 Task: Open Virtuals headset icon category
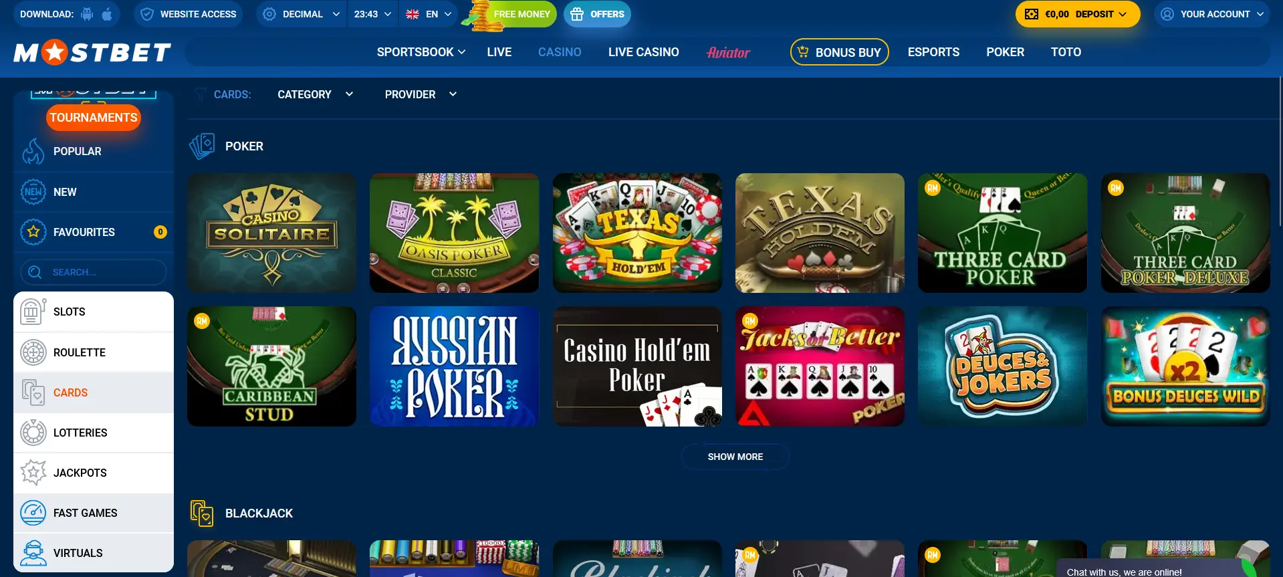(x=33, y=553)
